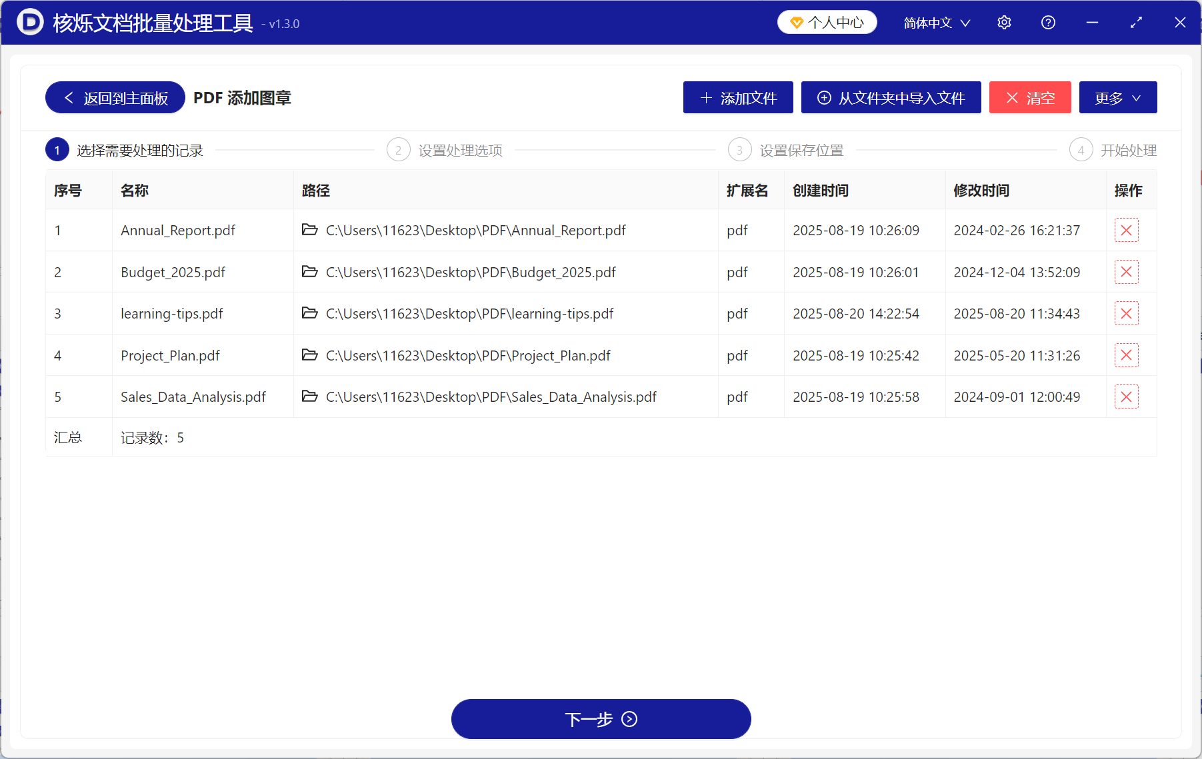The width and height of the screenshot is (1202, 759).
Task: Expand the 更多 dropdown menu
Action: [1117, 97]
